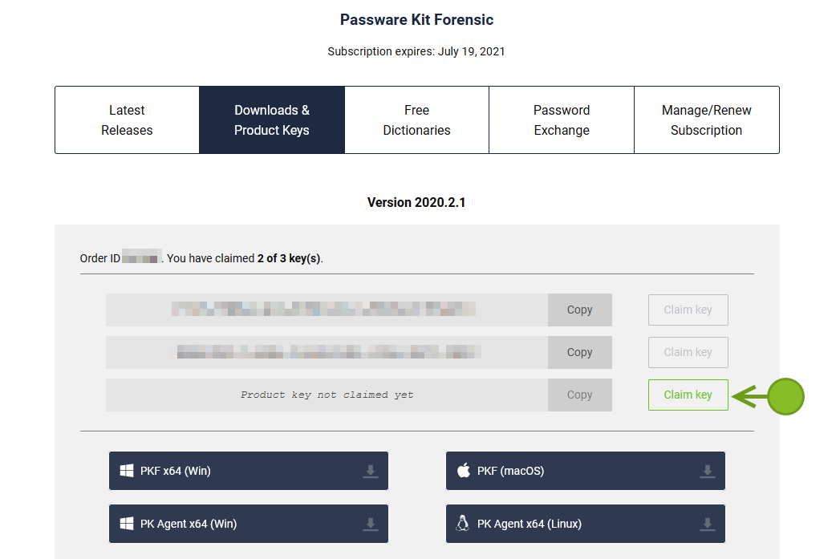Download PK Agent x64 (Win)
840x559 pixels.
point(249,524)
